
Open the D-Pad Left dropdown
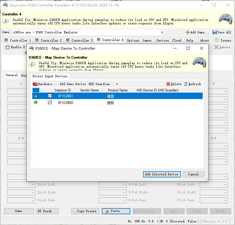[124, 185]
